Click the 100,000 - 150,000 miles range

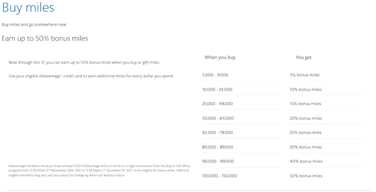pyautogui.click(x=220, y=176)
